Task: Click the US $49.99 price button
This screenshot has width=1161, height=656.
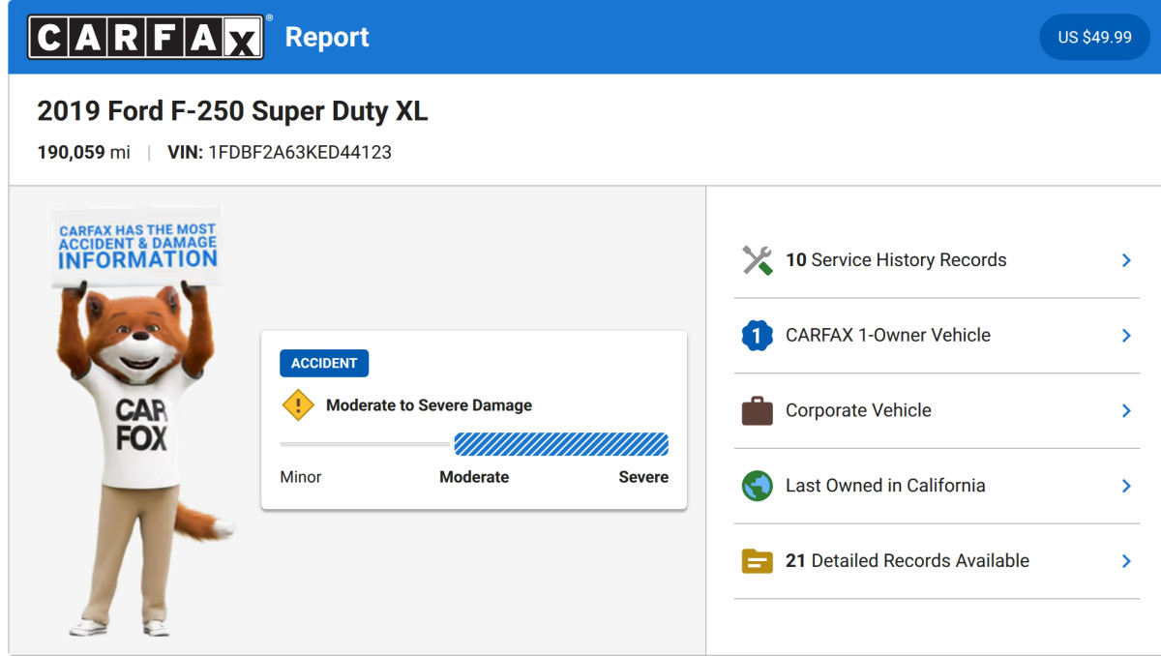Action: [x=1094, y=37]
